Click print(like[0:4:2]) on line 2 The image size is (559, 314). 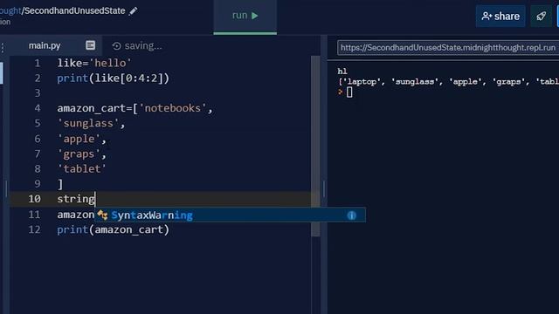(x=113, y=78)
